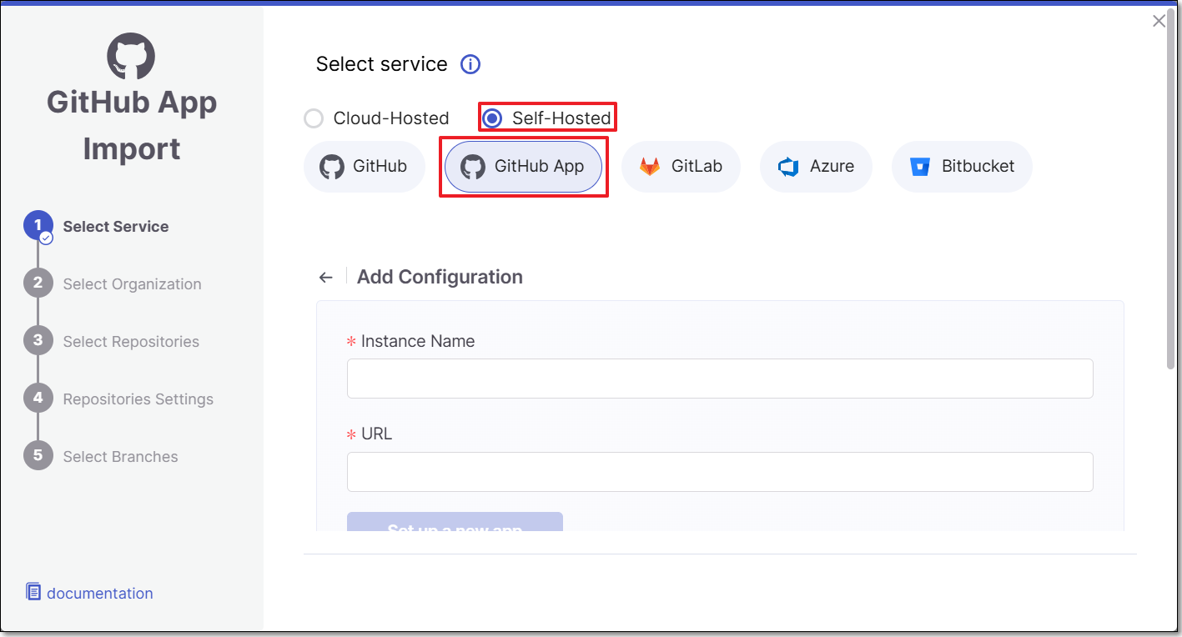Click the vertical scrollbar on the right
The width and height of the screenshot is (1182, 637).
[1172, 200]
